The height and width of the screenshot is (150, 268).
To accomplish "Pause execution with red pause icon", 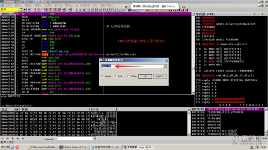I will (x=39, y=9).
